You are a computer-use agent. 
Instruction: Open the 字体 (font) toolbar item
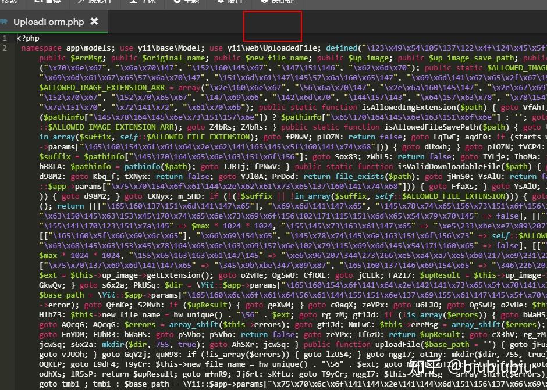(x=143, y=2)
